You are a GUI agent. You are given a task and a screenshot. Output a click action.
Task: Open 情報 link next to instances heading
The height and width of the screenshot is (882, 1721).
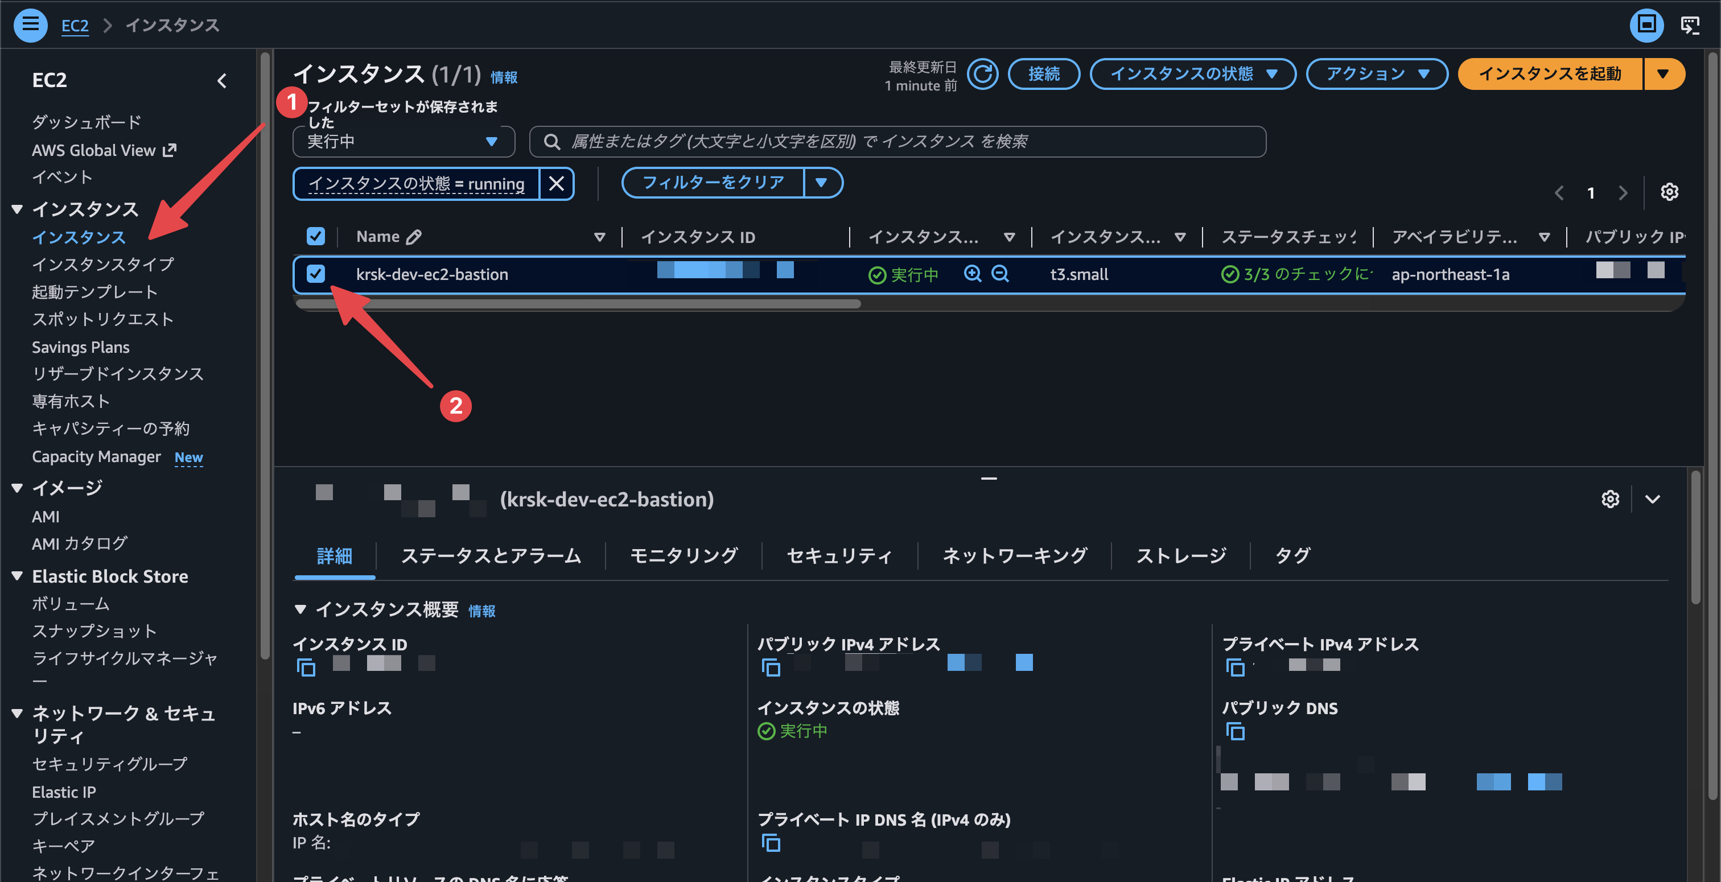coord(504,77)
